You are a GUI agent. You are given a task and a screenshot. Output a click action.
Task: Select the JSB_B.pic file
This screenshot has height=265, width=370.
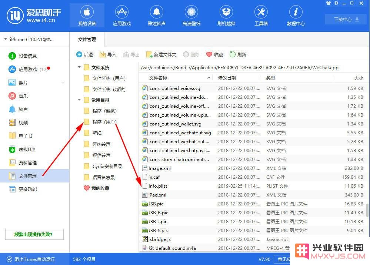(253, 213)
